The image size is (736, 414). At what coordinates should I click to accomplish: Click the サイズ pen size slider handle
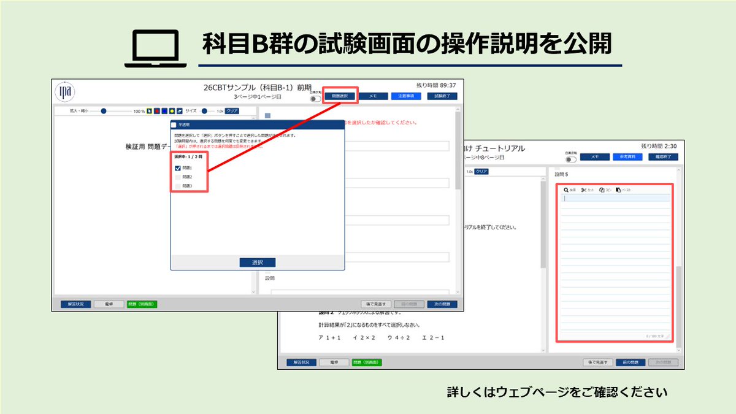click(x=204, y=111)
